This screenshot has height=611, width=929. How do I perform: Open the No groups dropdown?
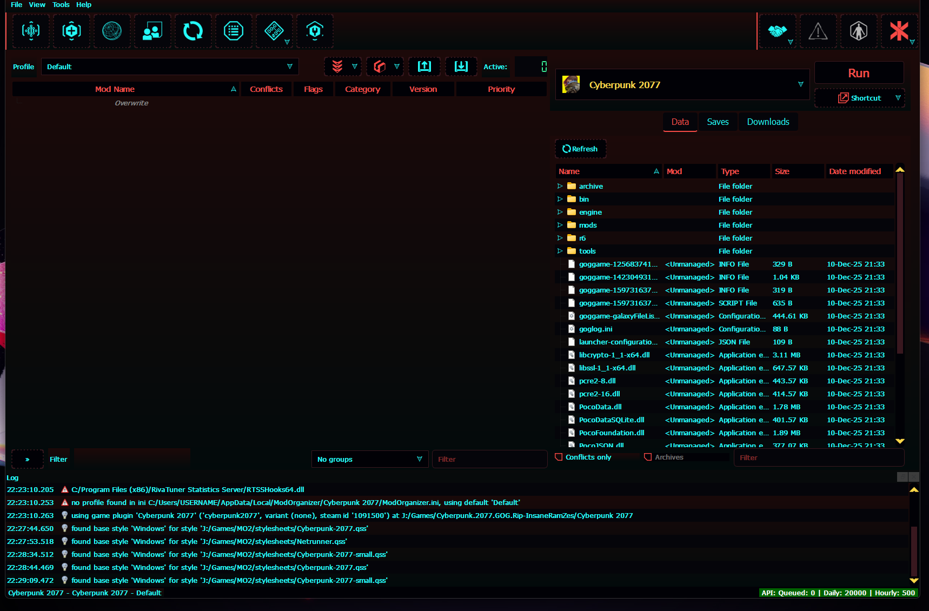tap(370, 459)
